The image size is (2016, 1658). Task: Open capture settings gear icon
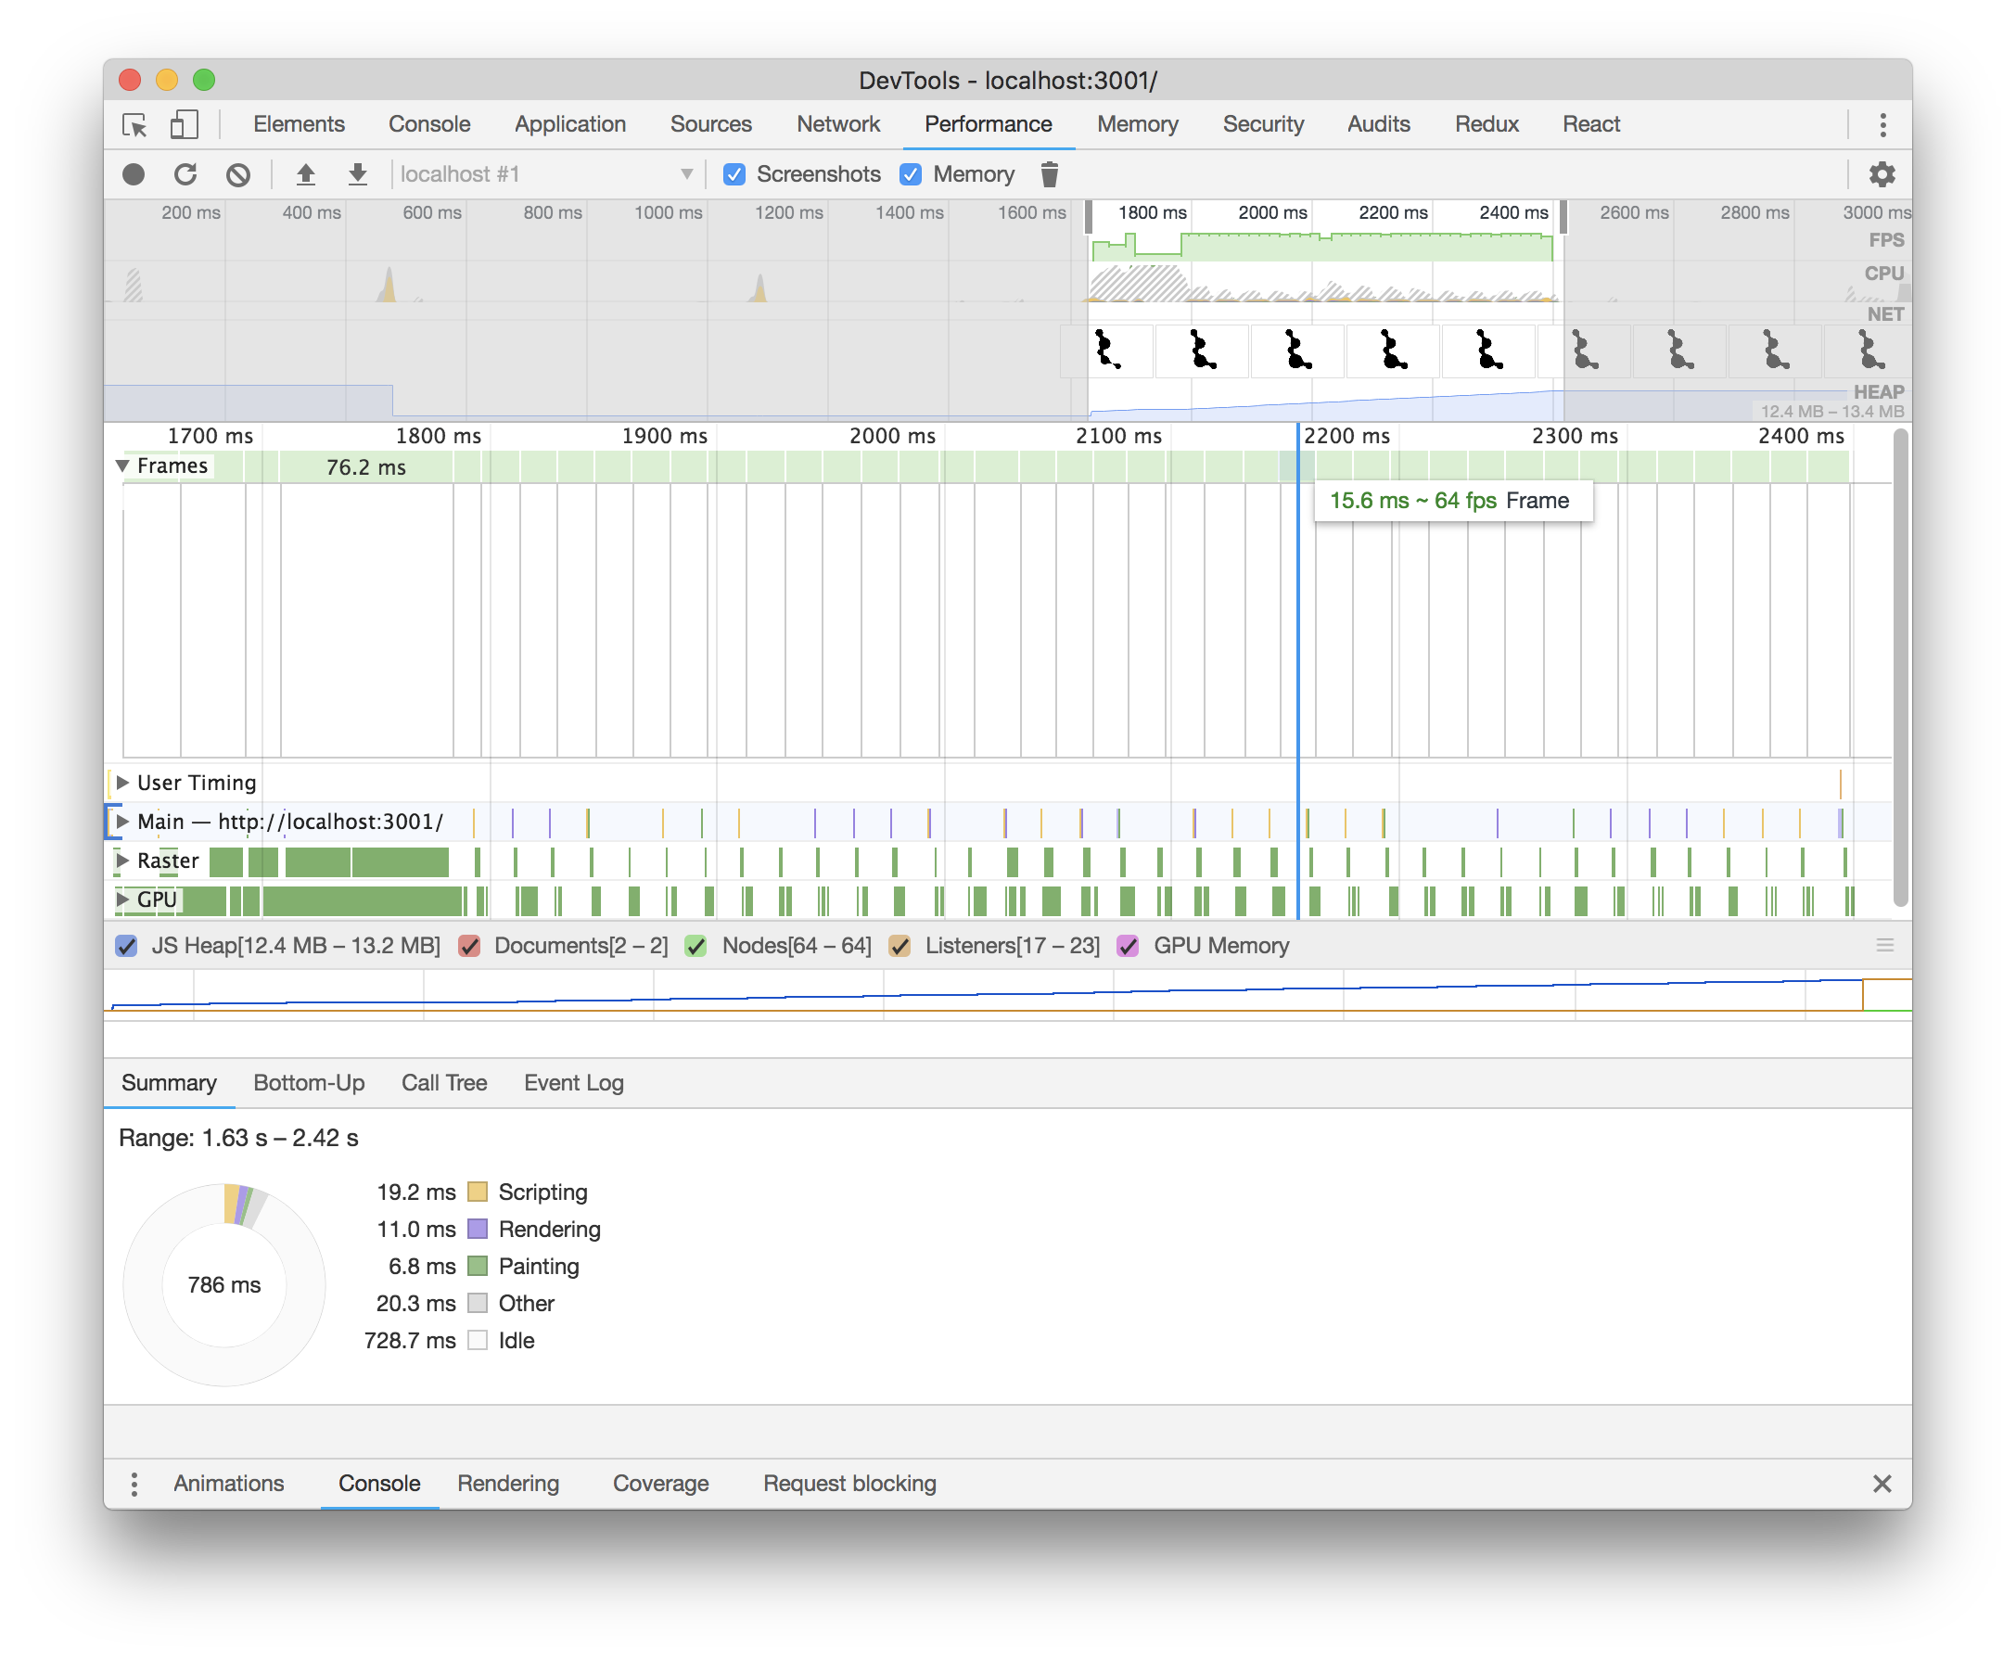tap(1882, 174)
